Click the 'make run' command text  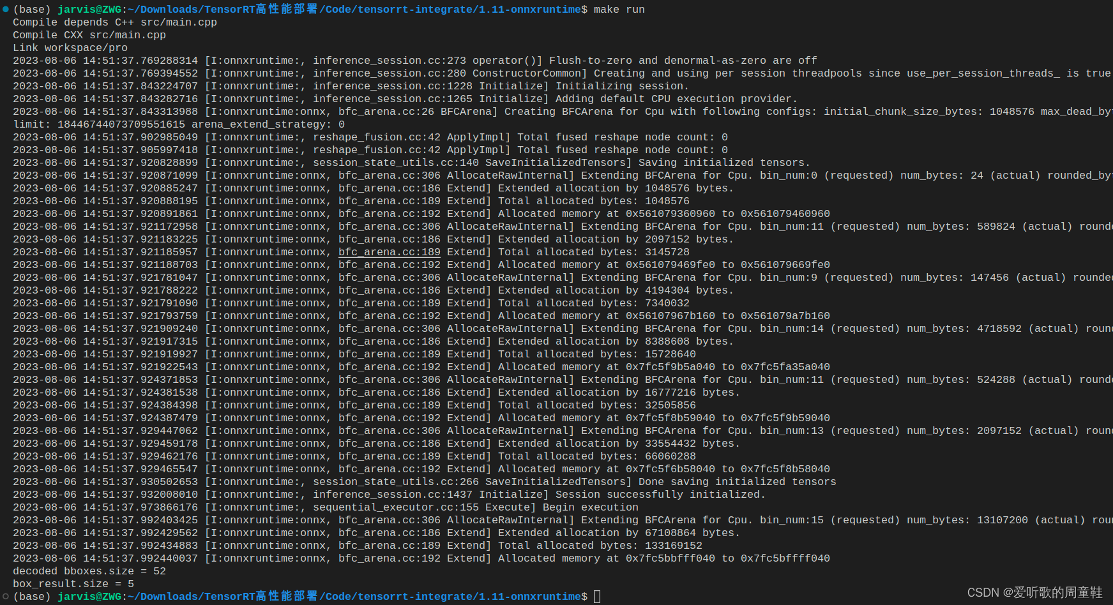(x=619, y=10)
